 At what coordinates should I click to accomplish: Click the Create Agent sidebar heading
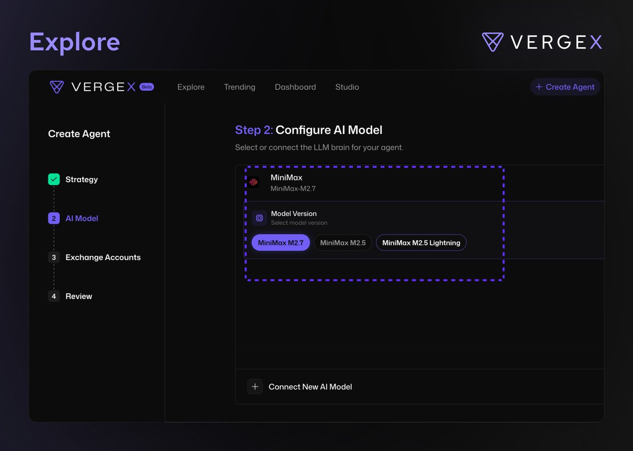point(79,134)
